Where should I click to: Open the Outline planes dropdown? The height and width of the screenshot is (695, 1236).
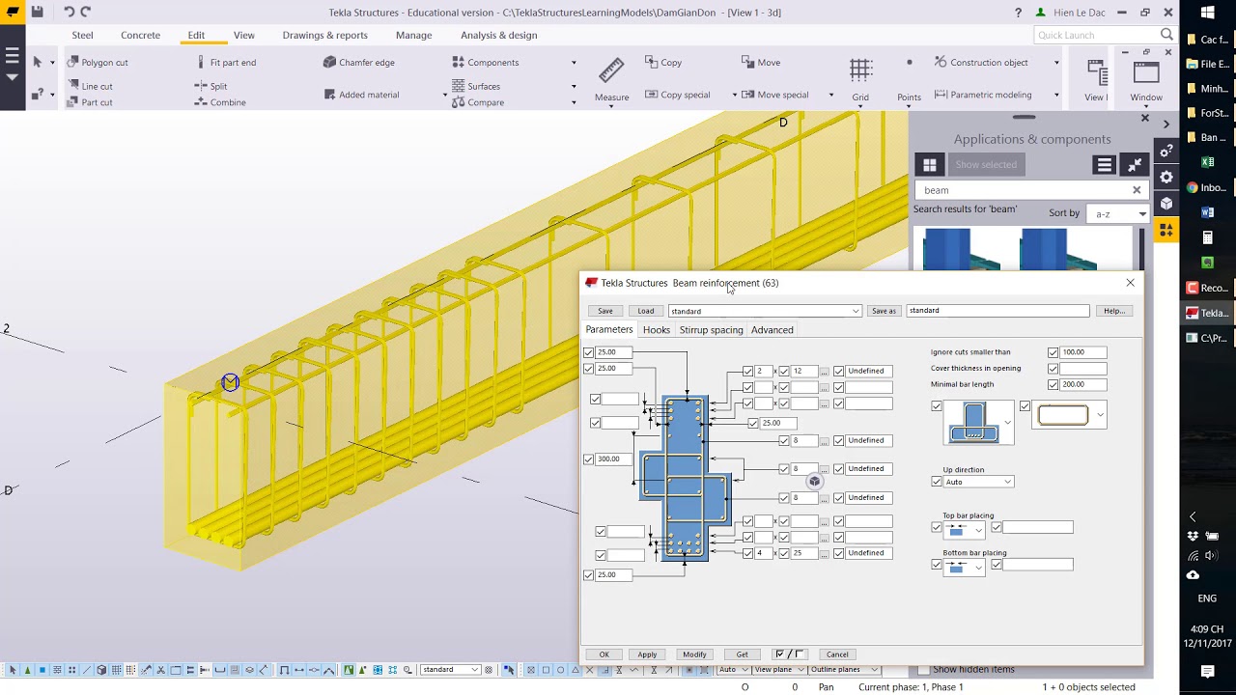[843, 669]
